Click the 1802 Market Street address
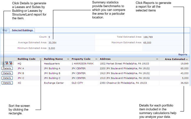Viewport: 191px width, 119px height. coord(124,64)
